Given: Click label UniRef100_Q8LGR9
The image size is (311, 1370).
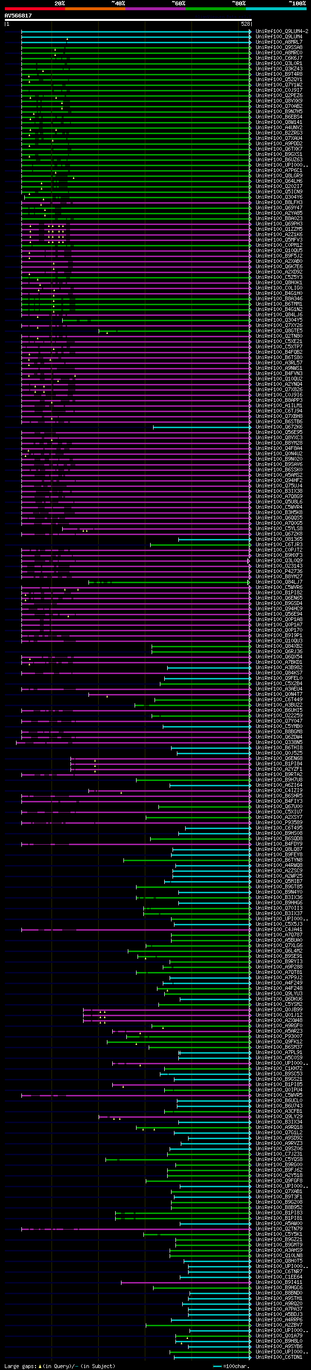Looking at the screenshot, I should pos(278,175).
